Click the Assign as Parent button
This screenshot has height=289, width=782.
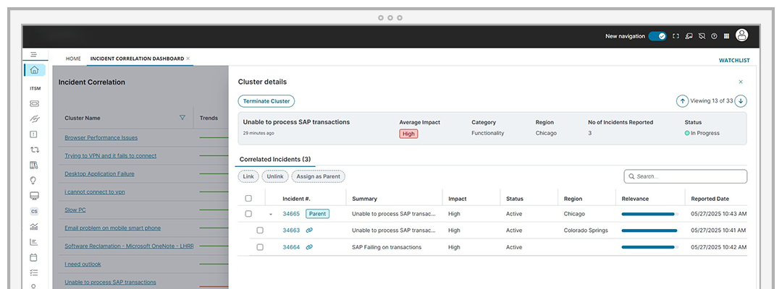318,176
